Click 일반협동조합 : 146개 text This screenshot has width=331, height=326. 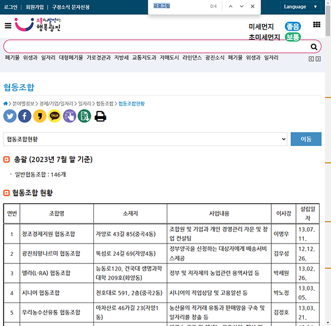point(40,174)
